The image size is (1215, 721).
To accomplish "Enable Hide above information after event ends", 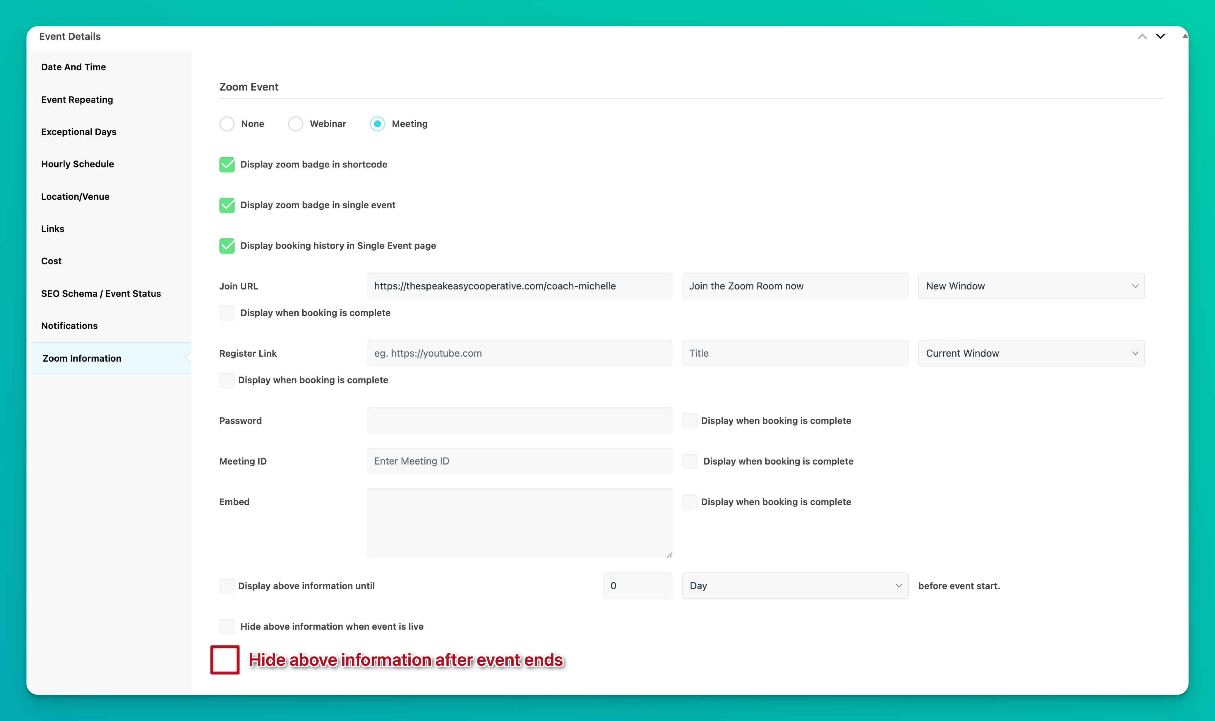I will [x=225, y=660].
